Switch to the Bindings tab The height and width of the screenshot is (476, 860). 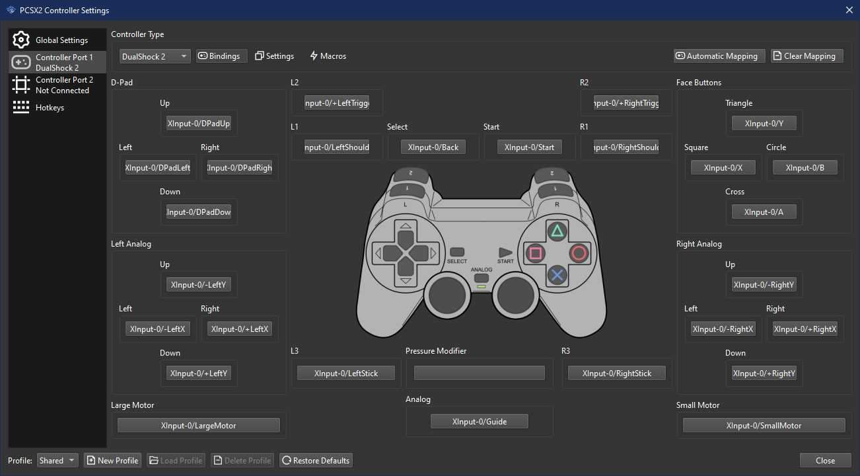pos(222,56)
